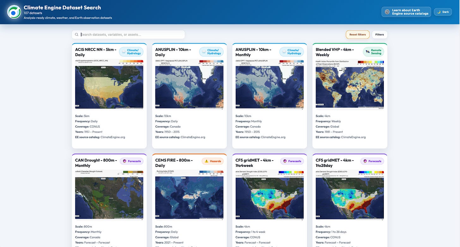
Task: Click "Coverage: CONUS" on CFS gridMET 1to4week card
Action: (x=248, y=237)
